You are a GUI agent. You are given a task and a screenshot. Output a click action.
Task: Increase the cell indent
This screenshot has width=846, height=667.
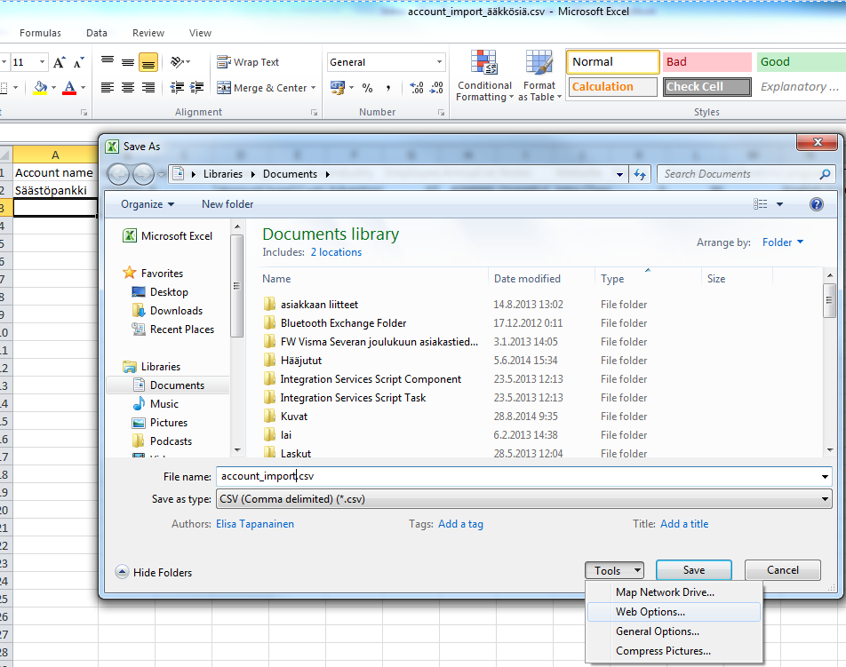(x=197, y=87)
